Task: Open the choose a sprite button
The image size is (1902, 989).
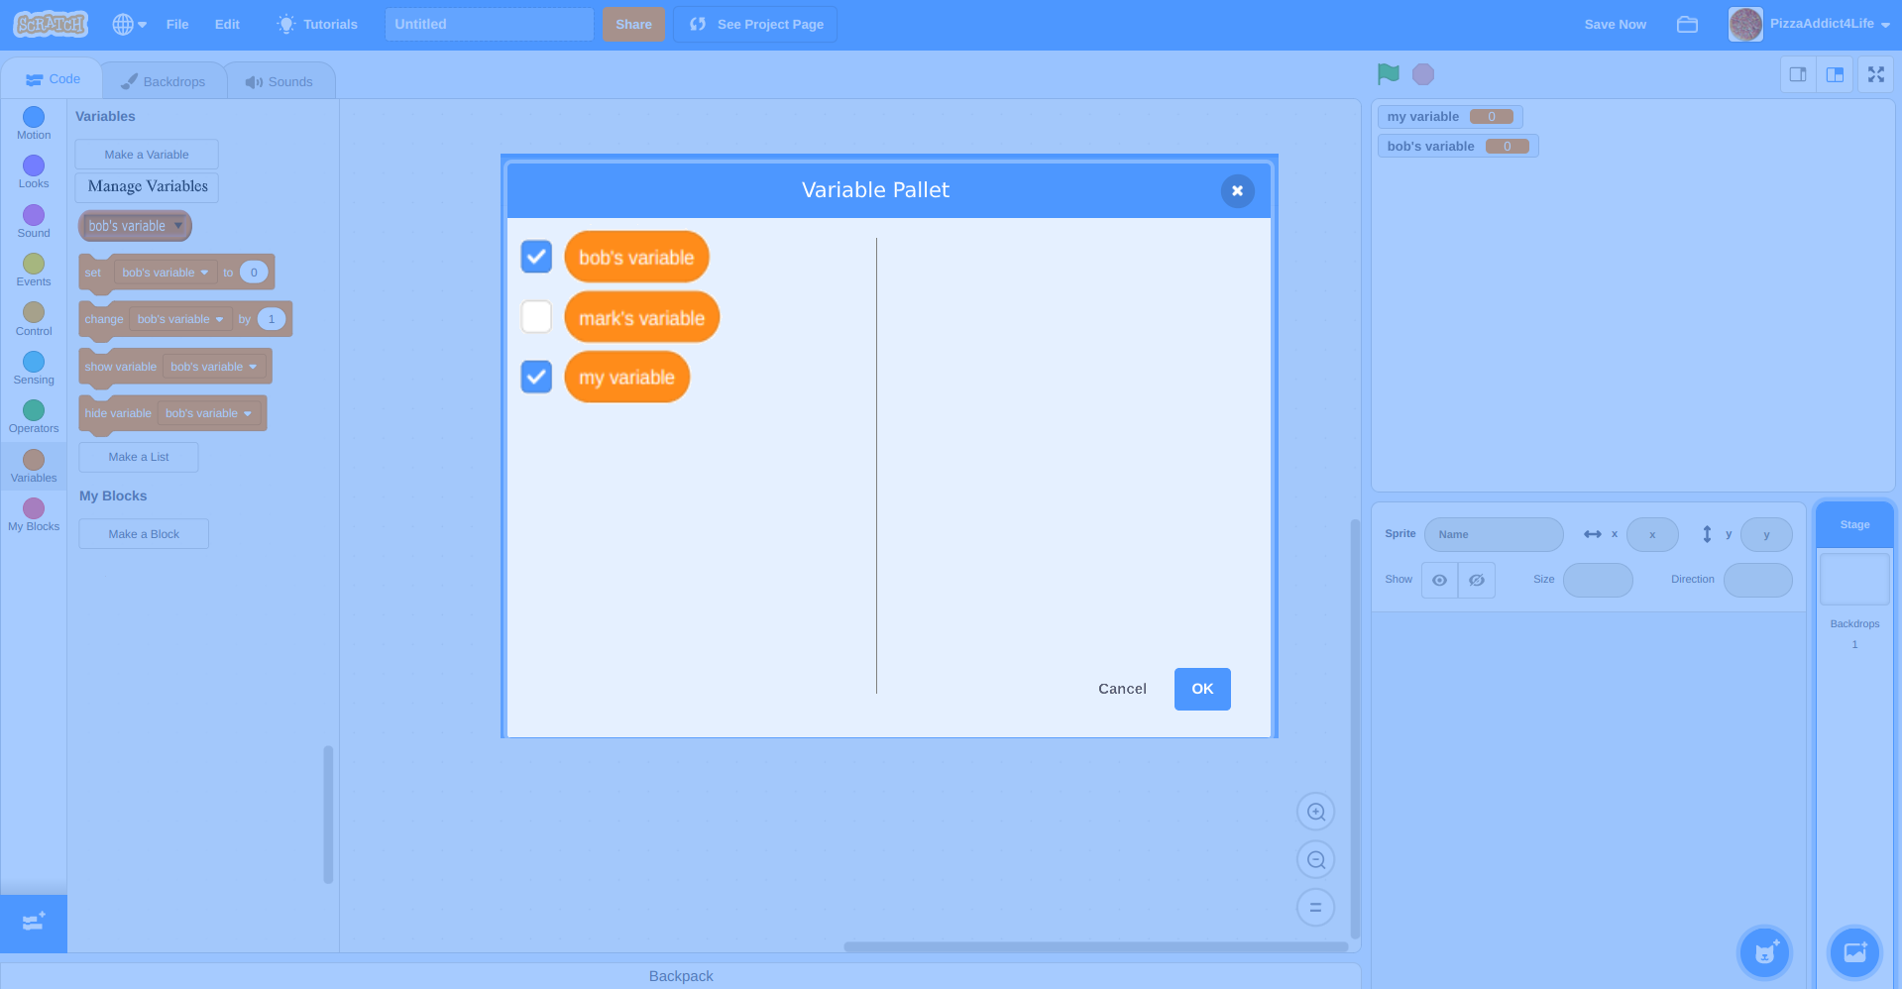Action: point(1764,952)
